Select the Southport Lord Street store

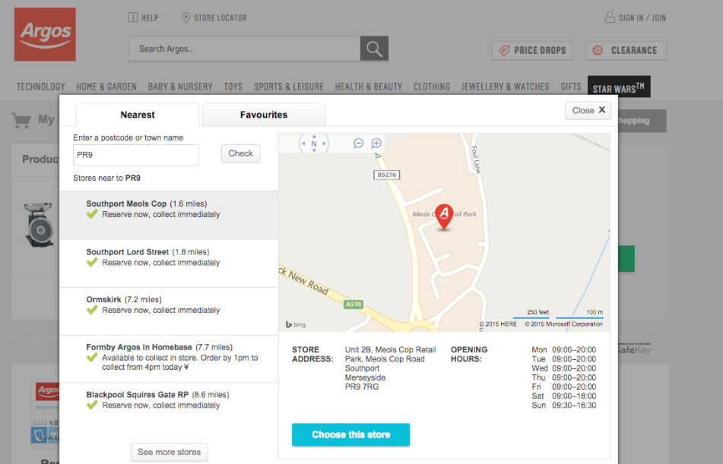(169, 263)
